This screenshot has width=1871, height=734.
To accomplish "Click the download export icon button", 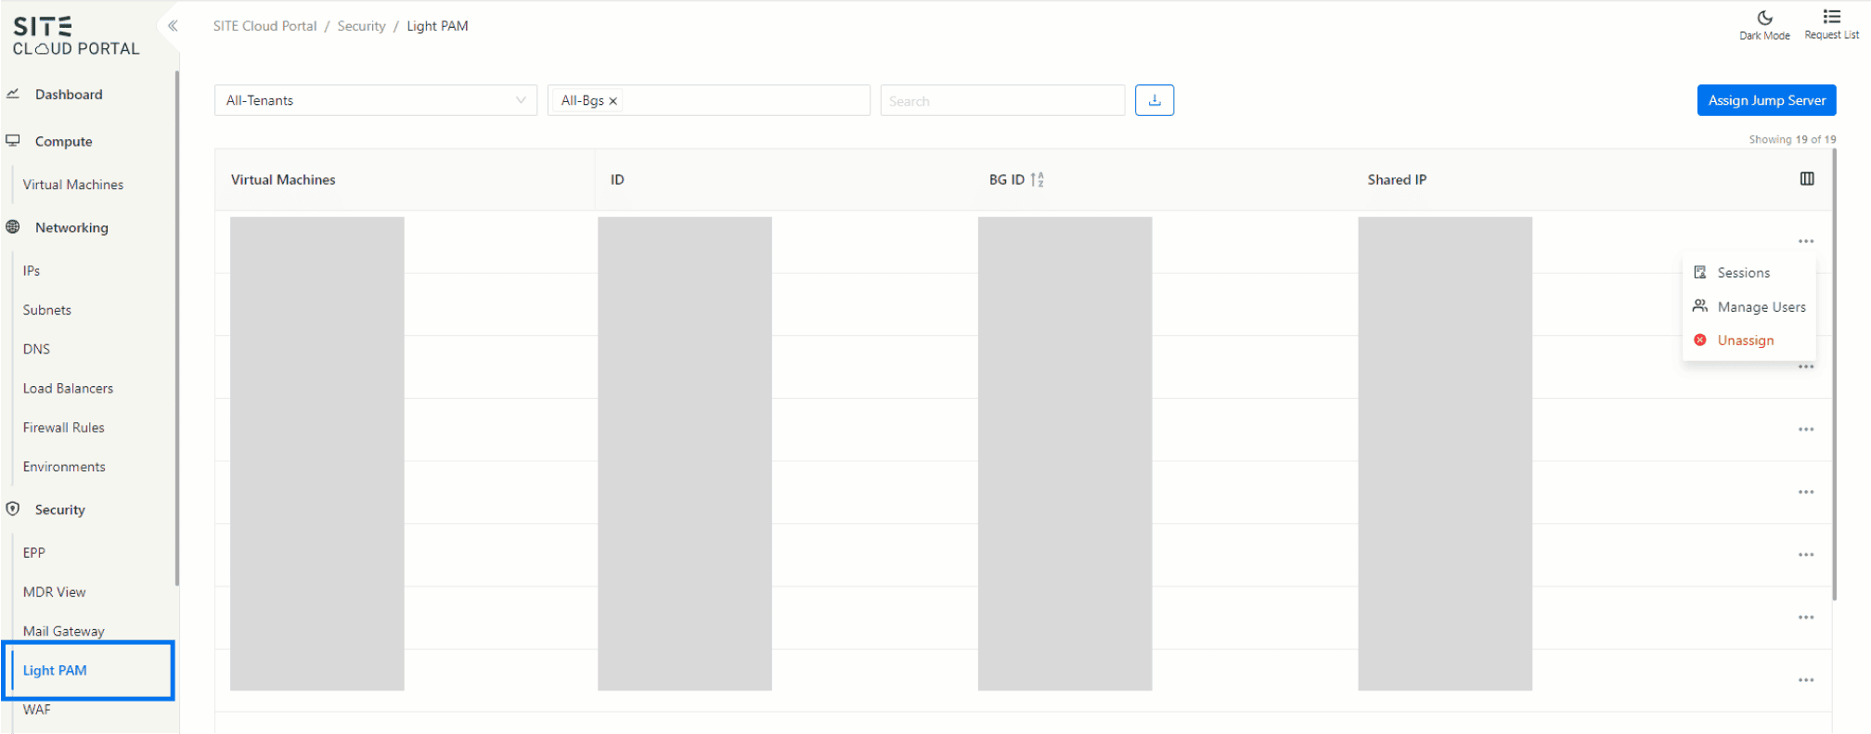I will coord(1155,100).
